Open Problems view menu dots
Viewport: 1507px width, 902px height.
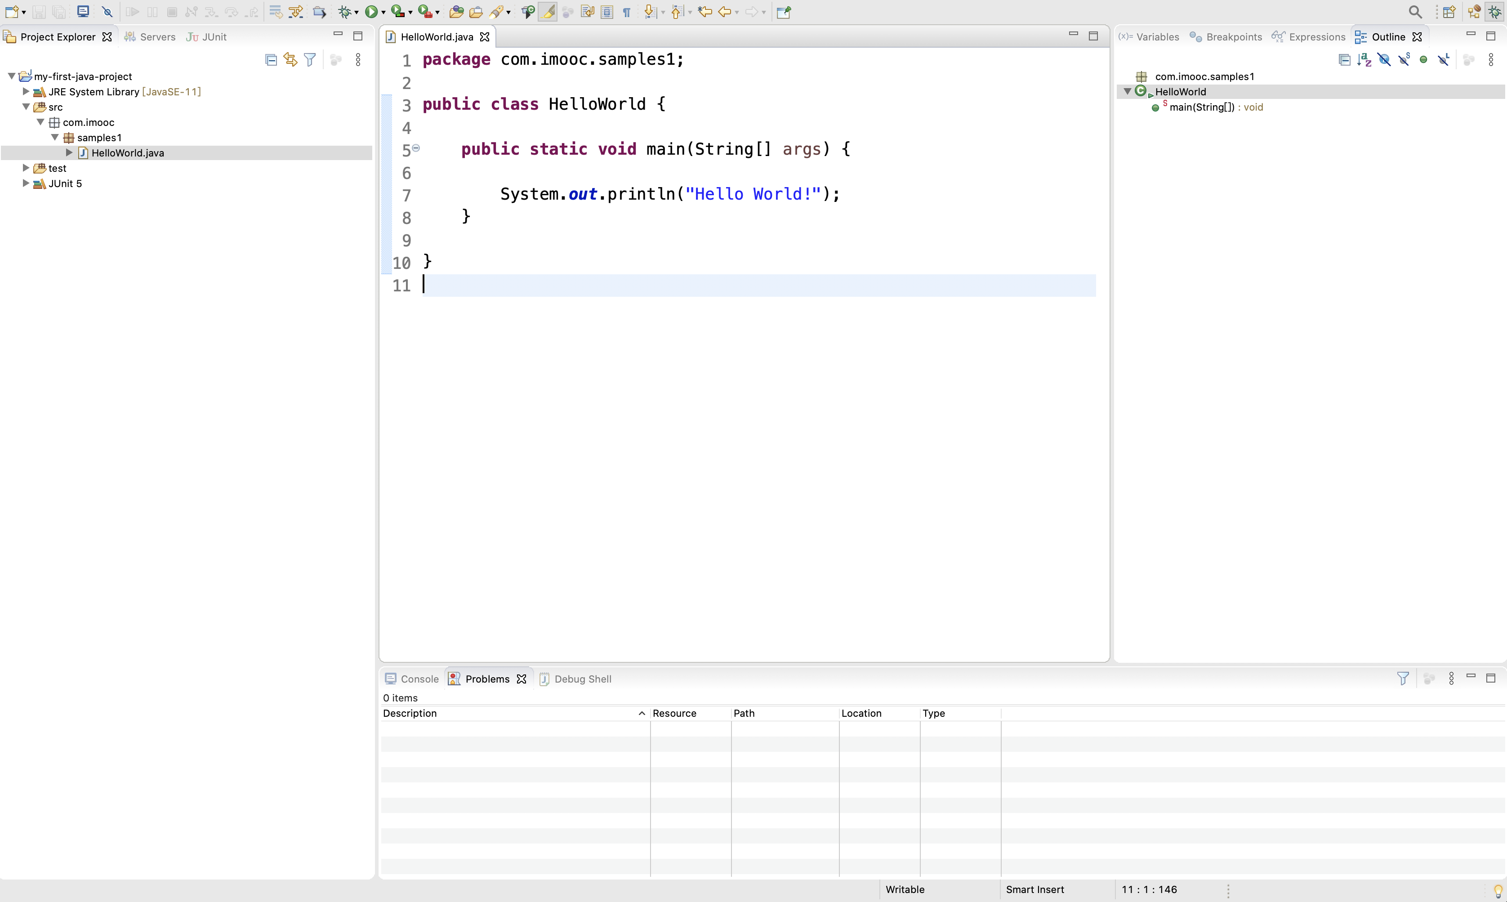click(x=1452, y=679)
